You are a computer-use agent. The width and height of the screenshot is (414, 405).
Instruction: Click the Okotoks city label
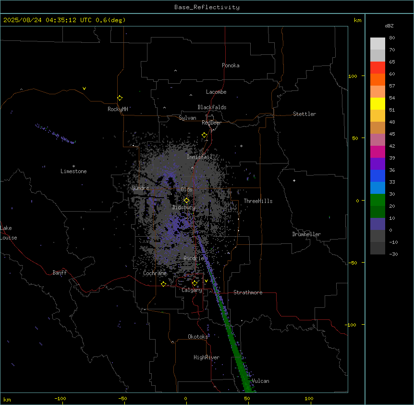(198, 337)
